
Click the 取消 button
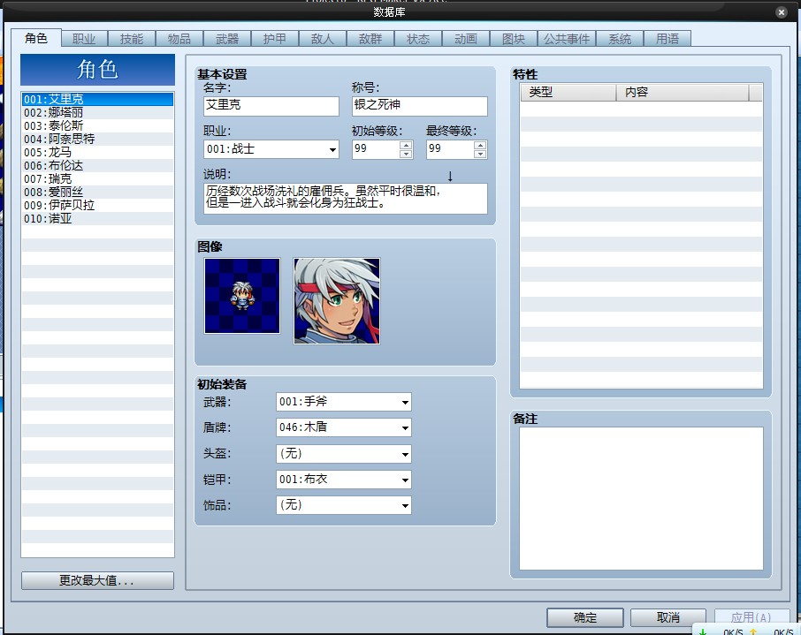(668, 617)
